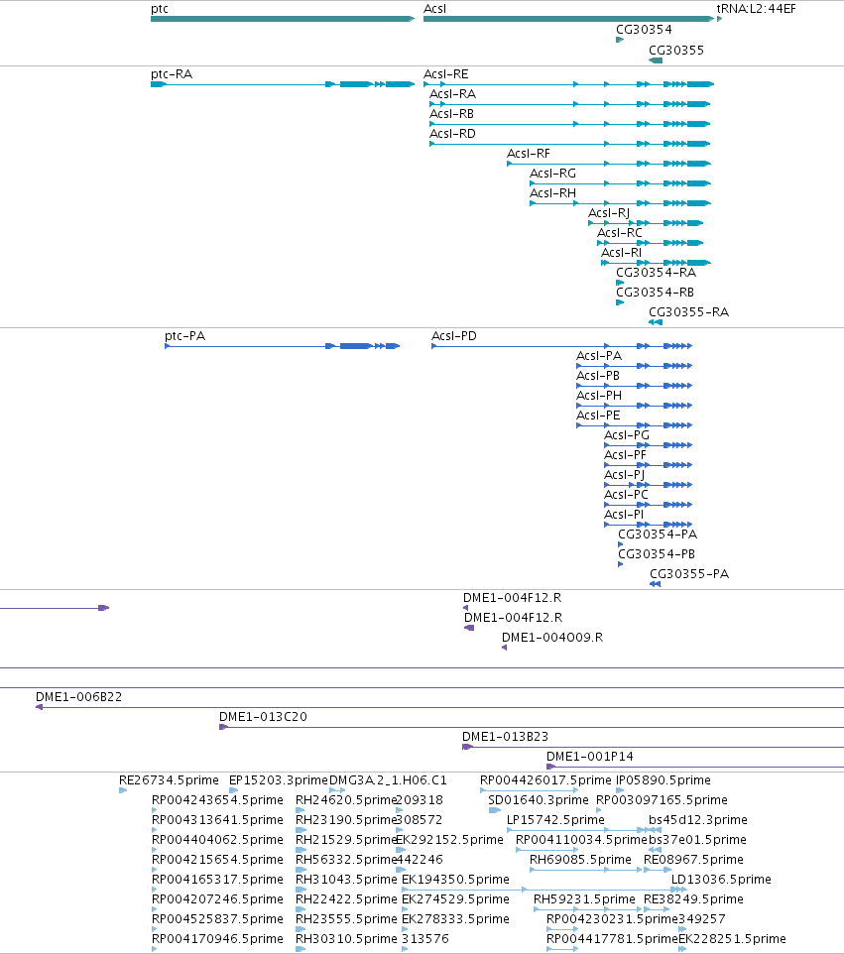
Task: Select the CG30355 gene arrow glyph
Action: [x=656, y=60]
